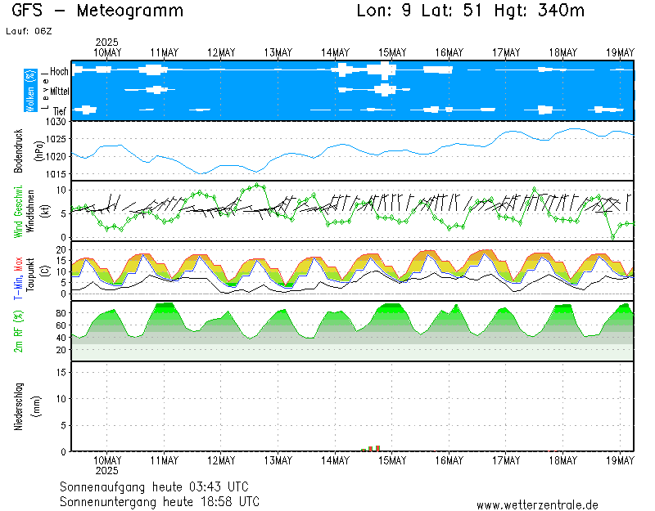The image size is (655, 511).
Task: Click '19MAY' on the top date axis
Action: coord(621,53)
